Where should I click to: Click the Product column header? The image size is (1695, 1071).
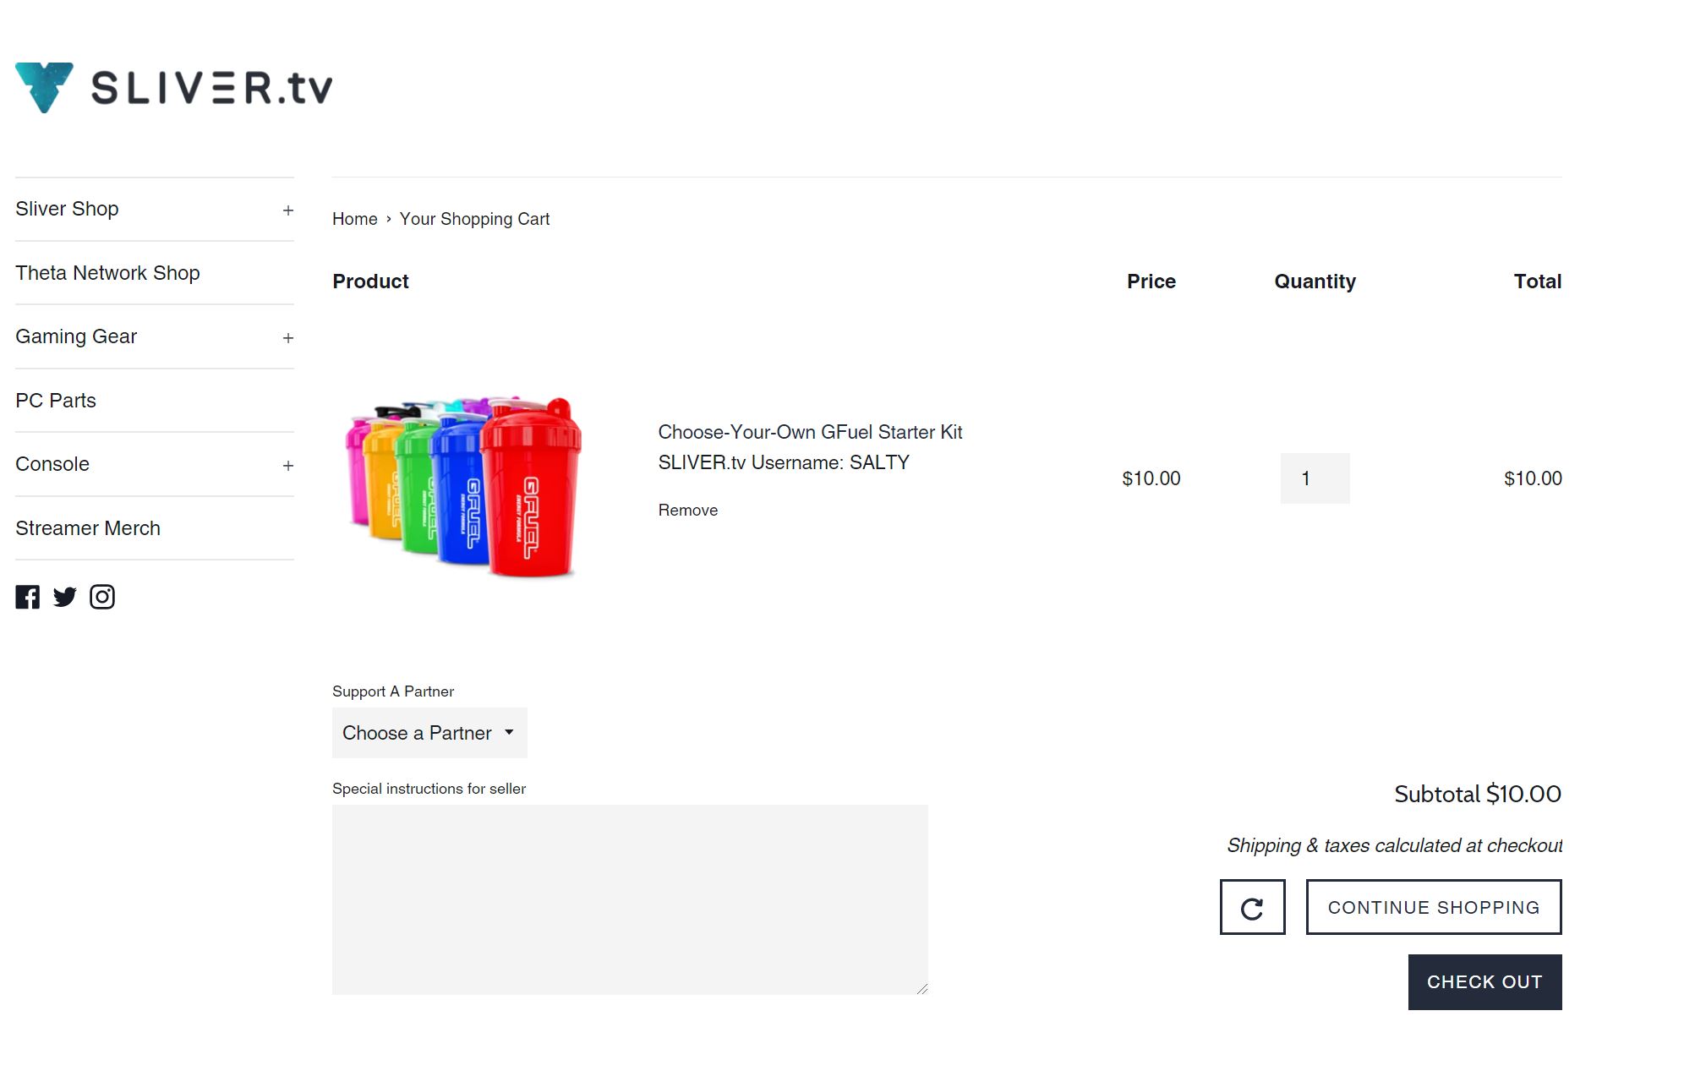[370, 281]
